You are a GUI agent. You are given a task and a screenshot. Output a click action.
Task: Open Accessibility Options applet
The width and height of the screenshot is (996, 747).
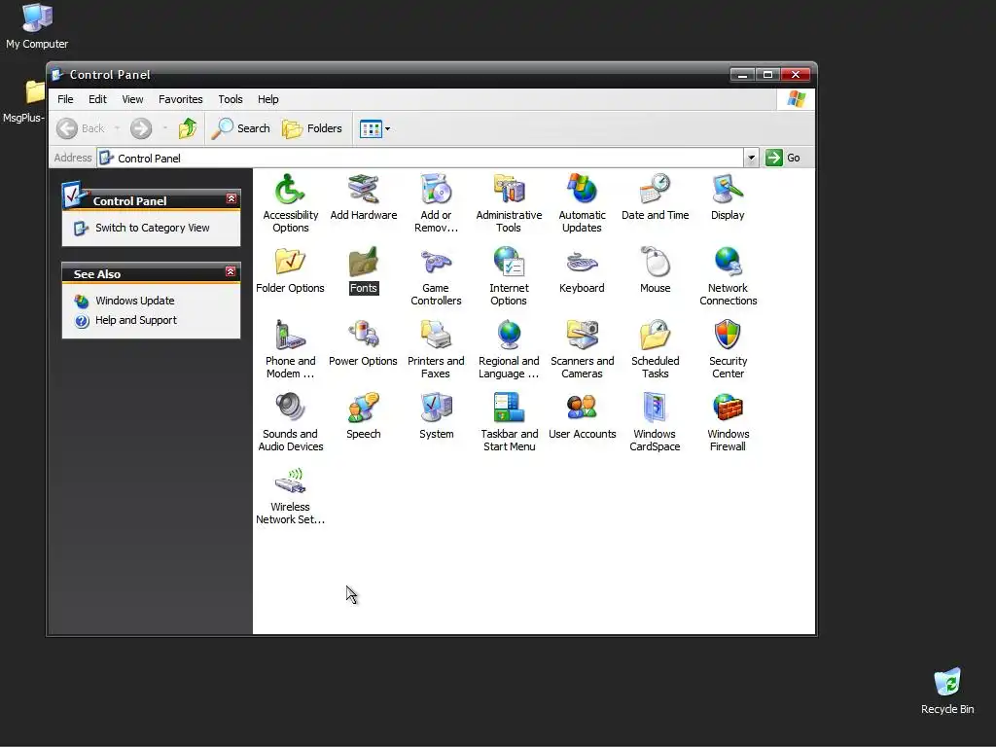[290, 190]
